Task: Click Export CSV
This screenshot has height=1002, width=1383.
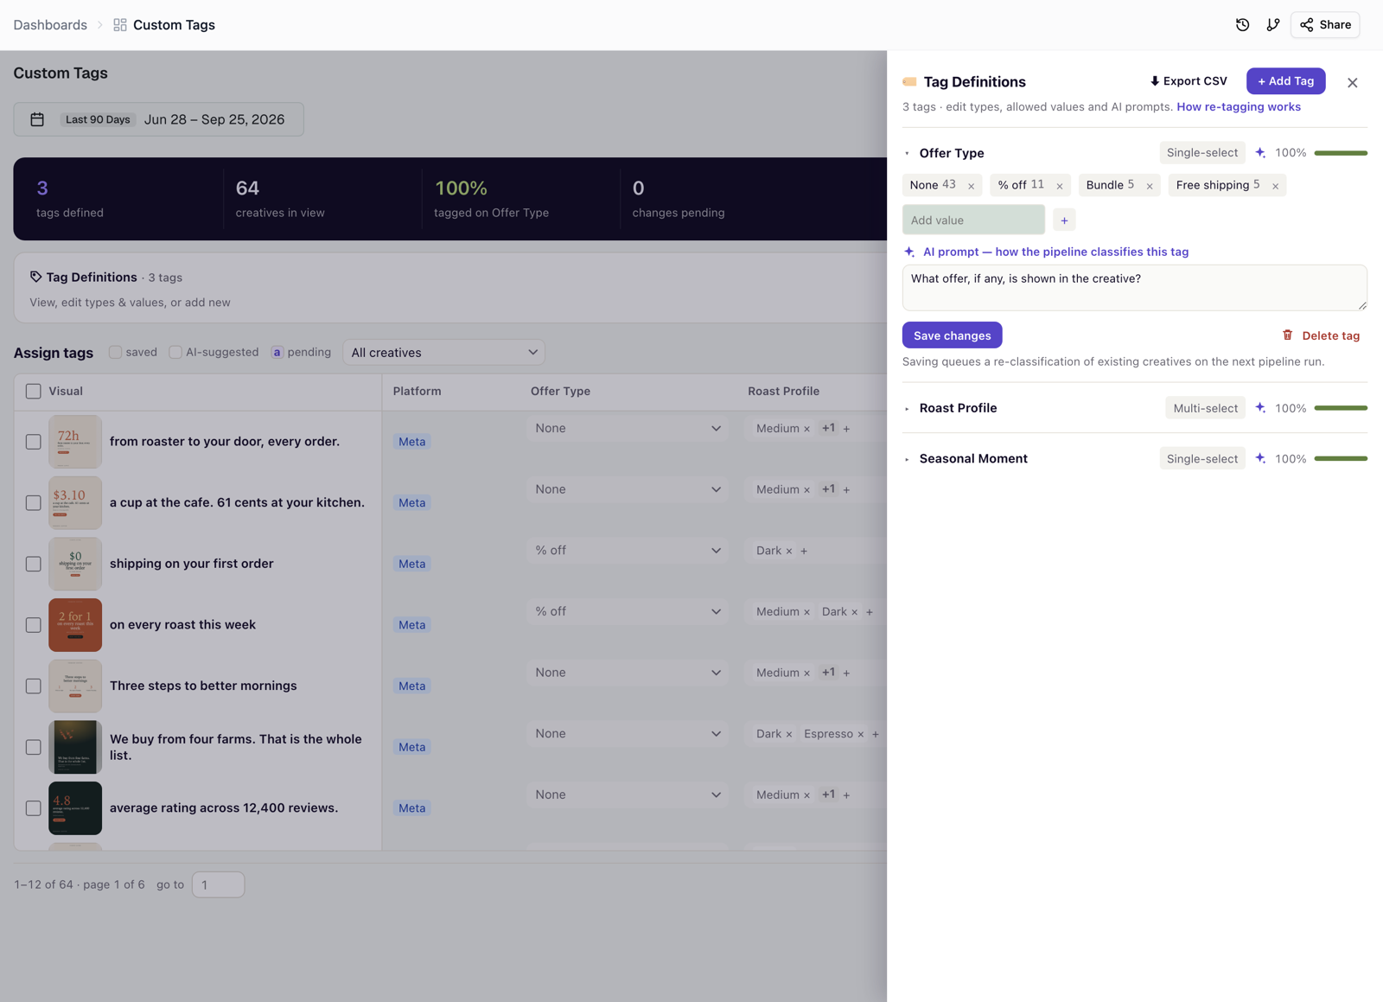Action: pyautogui.click(x=1188, y=81)
